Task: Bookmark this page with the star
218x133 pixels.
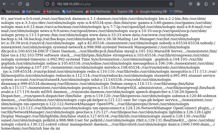Action: (x=171, y=4)
